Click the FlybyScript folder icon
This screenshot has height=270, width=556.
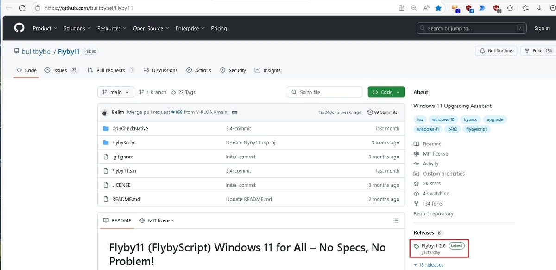pos(106,143)
